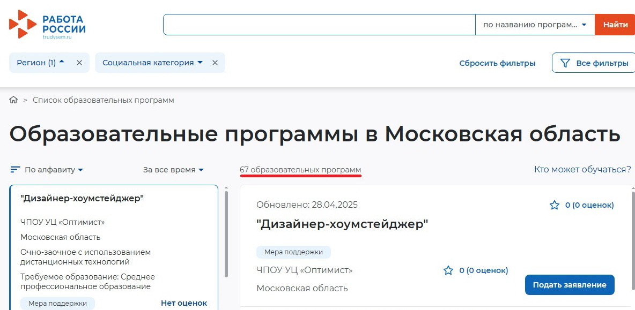
Task: Open the по названию программы search dropdown
Action: (534, 24)
